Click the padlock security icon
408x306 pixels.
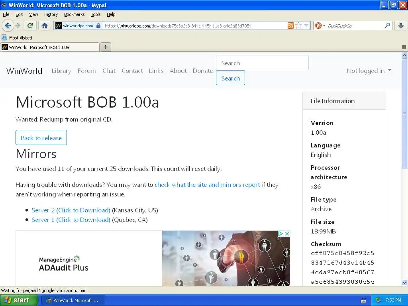pyautogui.click(x=98, y=25)
